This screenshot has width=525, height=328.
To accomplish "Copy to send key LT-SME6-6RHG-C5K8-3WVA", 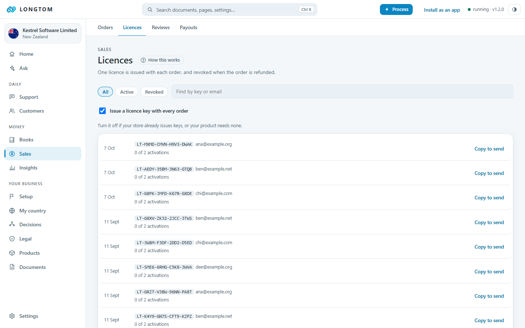I will click(x=489, y=272).
